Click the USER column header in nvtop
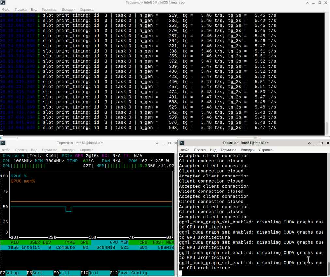Viewport: 330px width, 277px height. tap(35, 242)
